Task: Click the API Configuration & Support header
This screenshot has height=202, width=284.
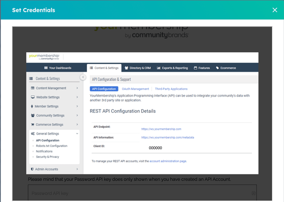Action: [111, 79]
